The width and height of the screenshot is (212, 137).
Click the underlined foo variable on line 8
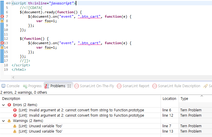point(48,21)
